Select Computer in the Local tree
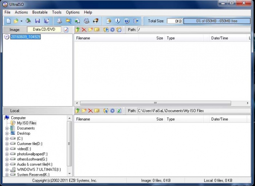 18,118
